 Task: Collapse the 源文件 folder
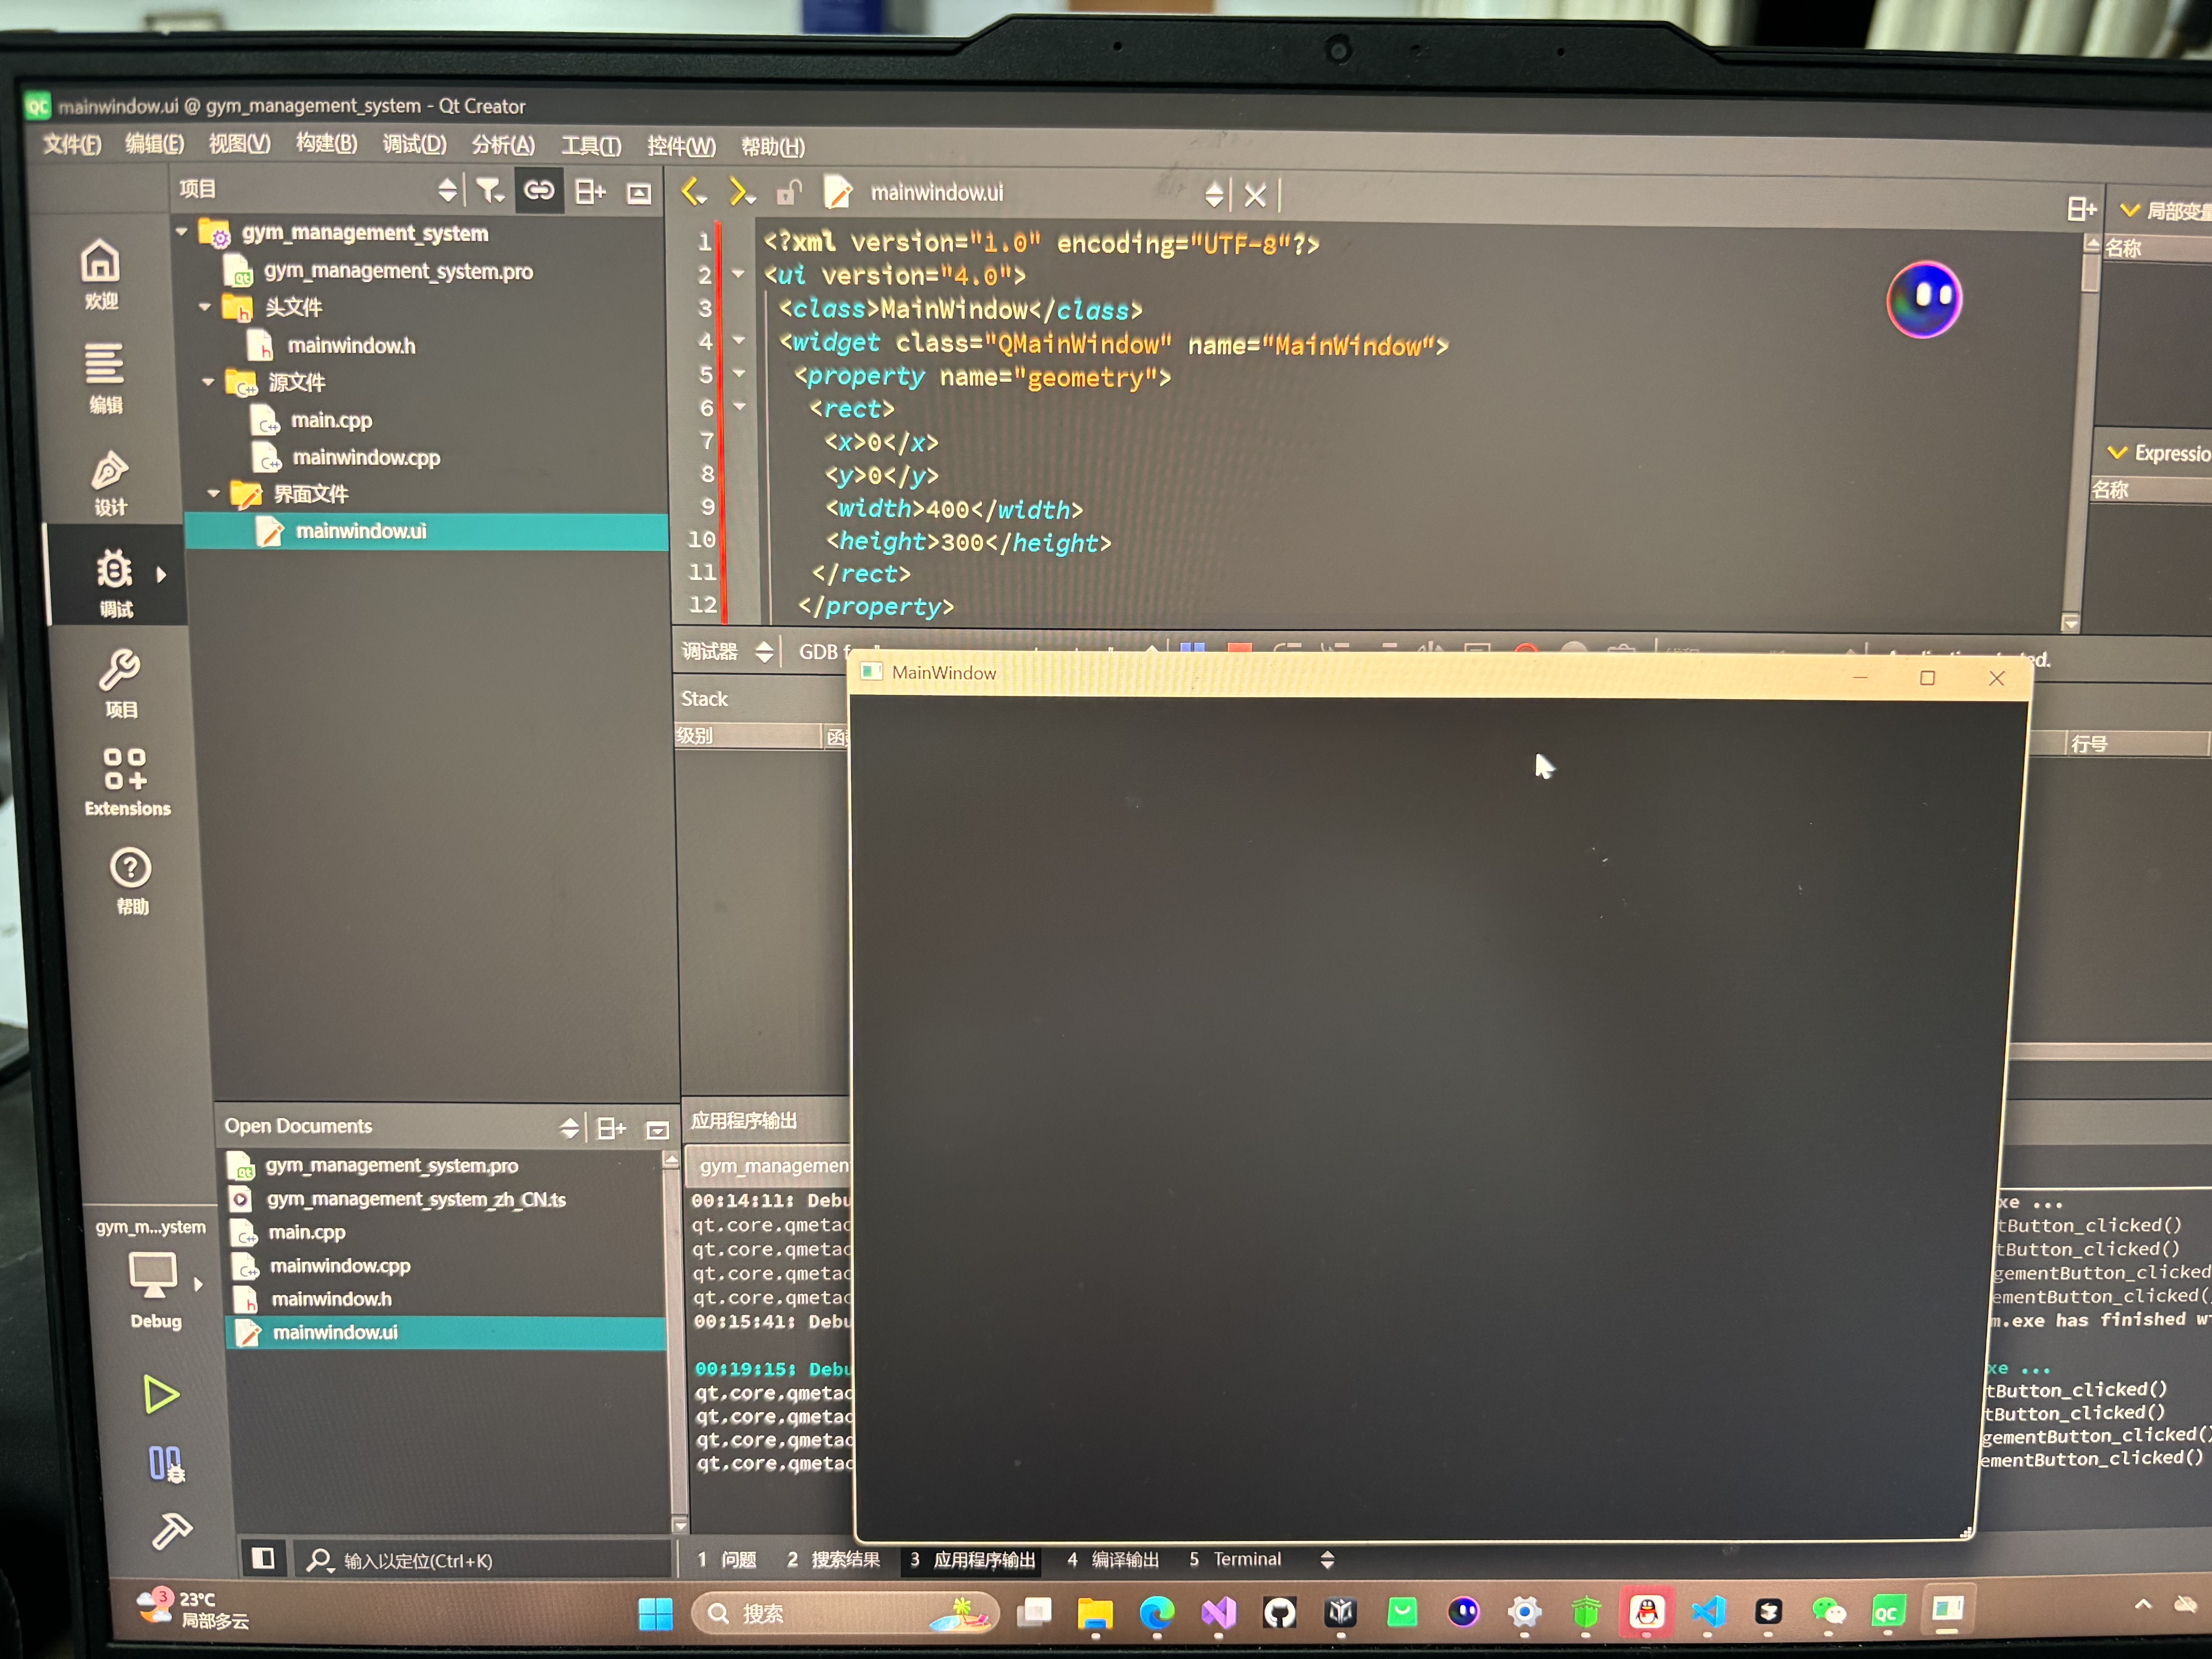click(208, 381)
